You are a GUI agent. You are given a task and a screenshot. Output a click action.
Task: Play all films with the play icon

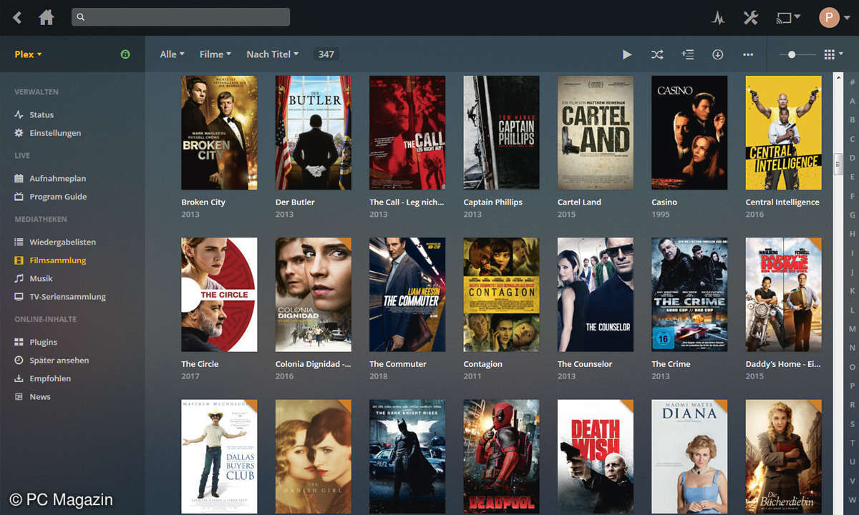tap(627, 54)
